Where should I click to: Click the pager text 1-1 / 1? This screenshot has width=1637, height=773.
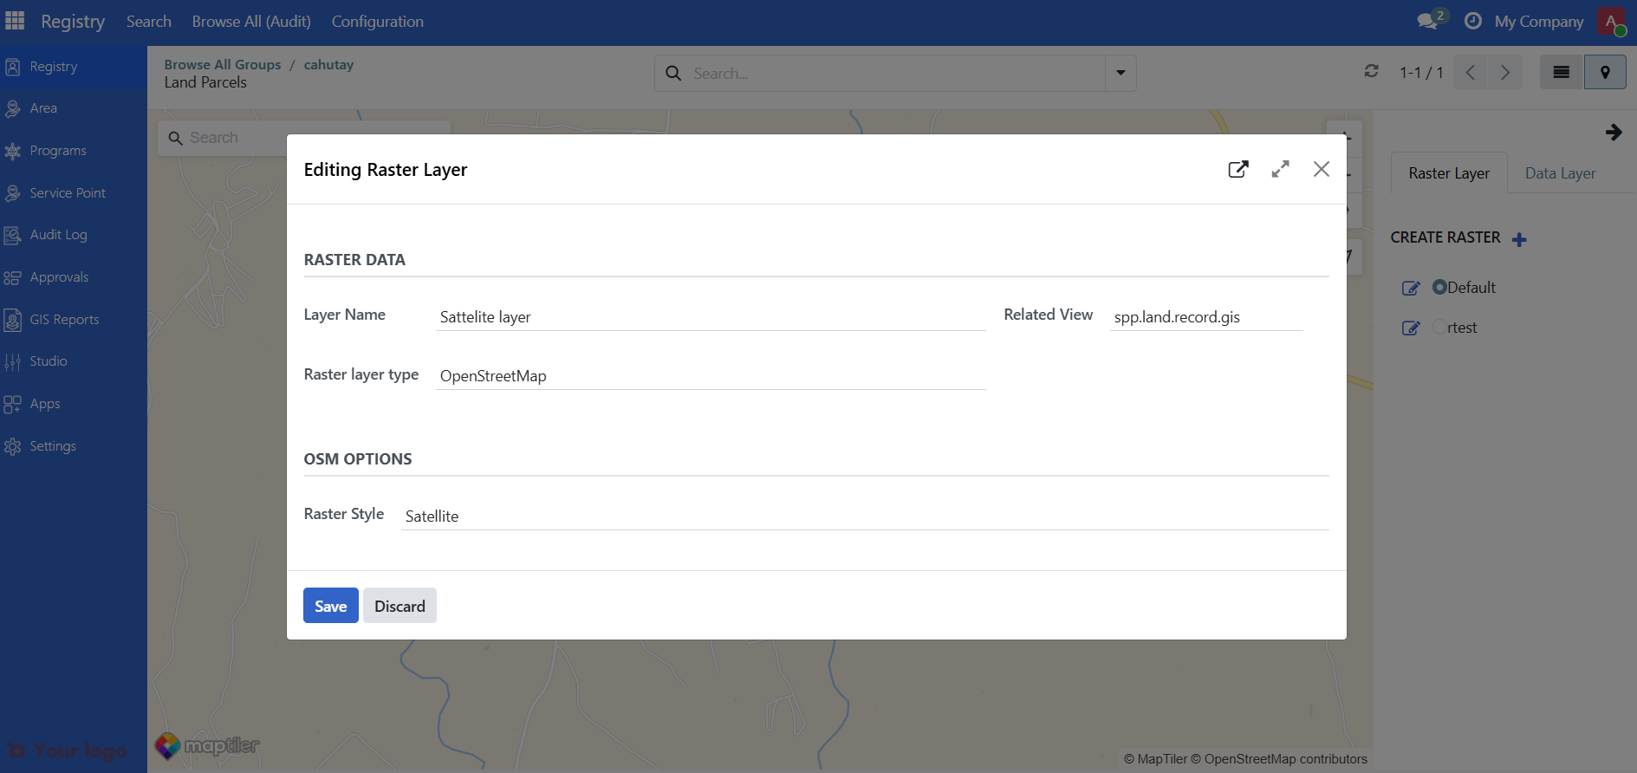coord(1421,73)
